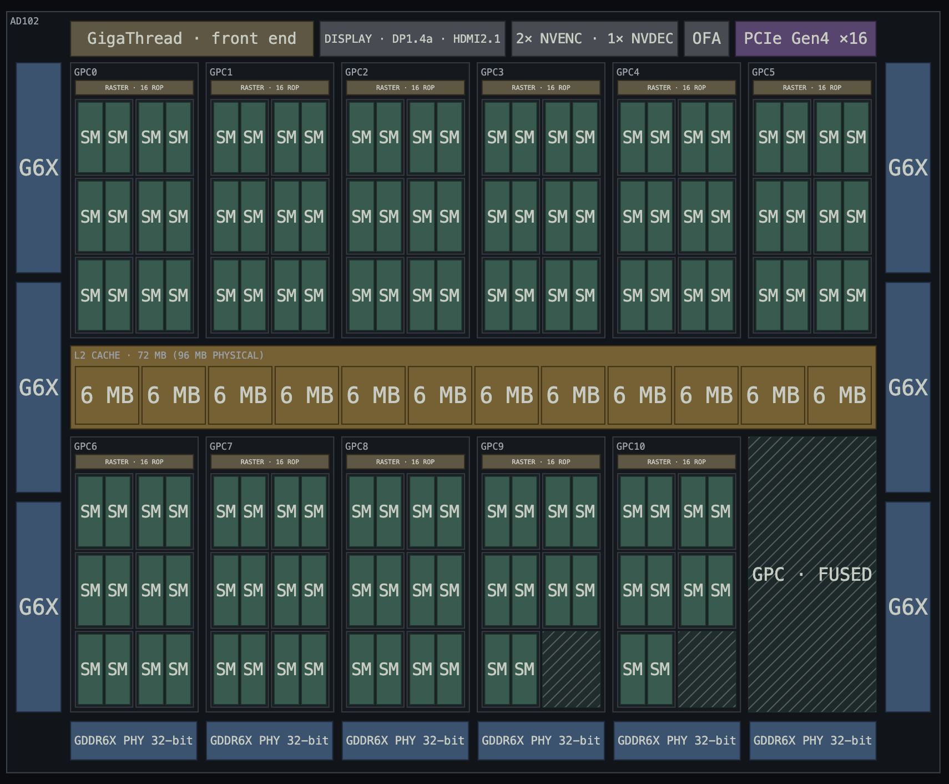Click the bottom-right SM in GPC8
The height and width of the screenshot is (784, 949).
point(450,669)
